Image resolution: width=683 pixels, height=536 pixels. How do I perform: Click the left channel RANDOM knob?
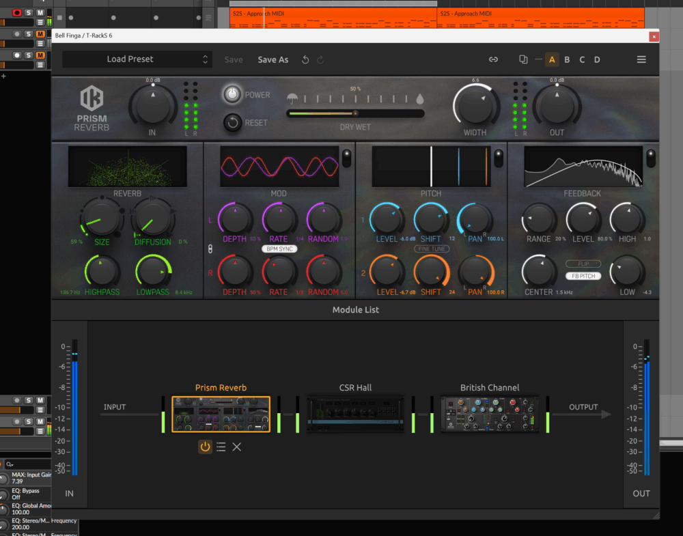click(x=324, y=219)
